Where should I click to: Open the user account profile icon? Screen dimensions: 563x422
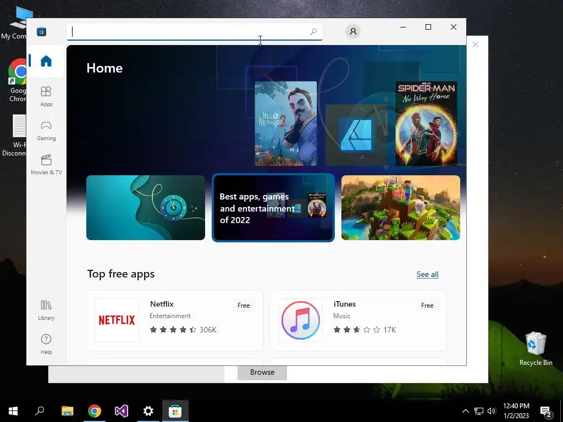point(353,31)
